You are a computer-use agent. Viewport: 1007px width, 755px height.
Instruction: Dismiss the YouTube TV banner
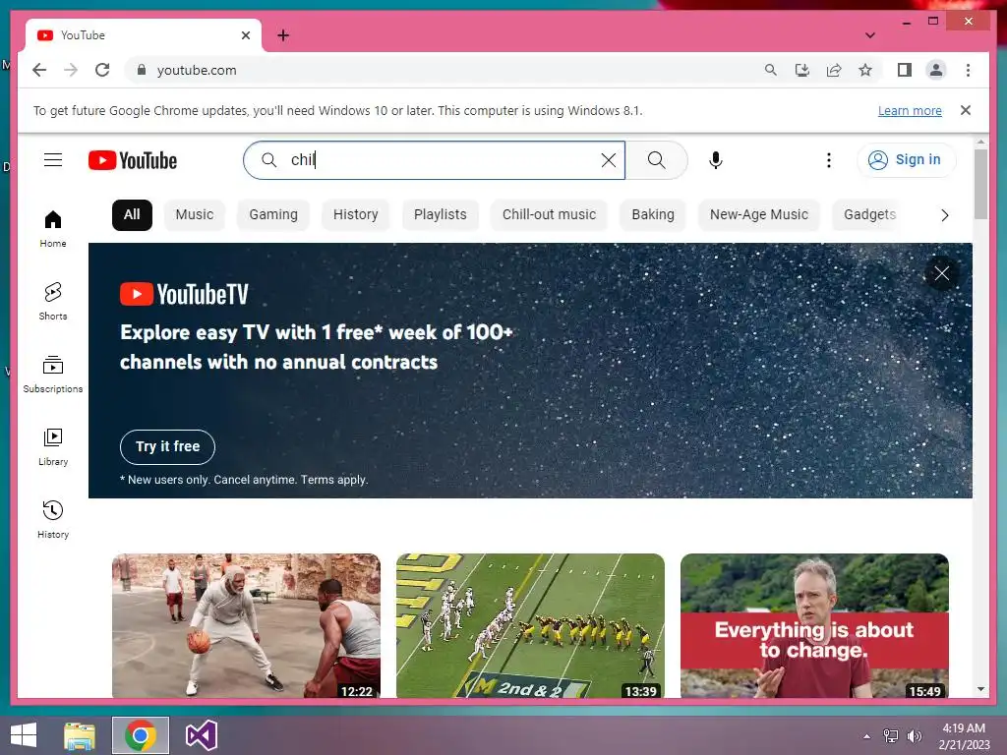[941, 273]
